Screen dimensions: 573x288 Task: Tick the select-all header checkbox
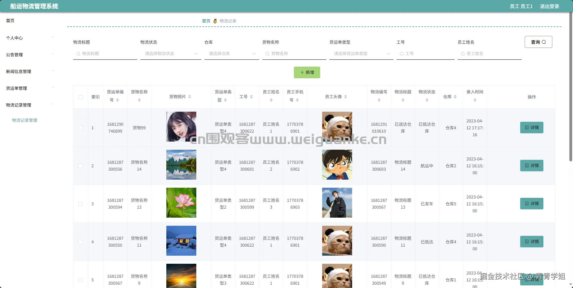click(81, 97)
